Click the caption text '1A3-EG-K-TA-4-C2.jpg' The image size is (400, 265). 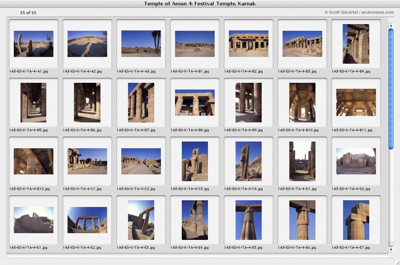pos(136,189)
